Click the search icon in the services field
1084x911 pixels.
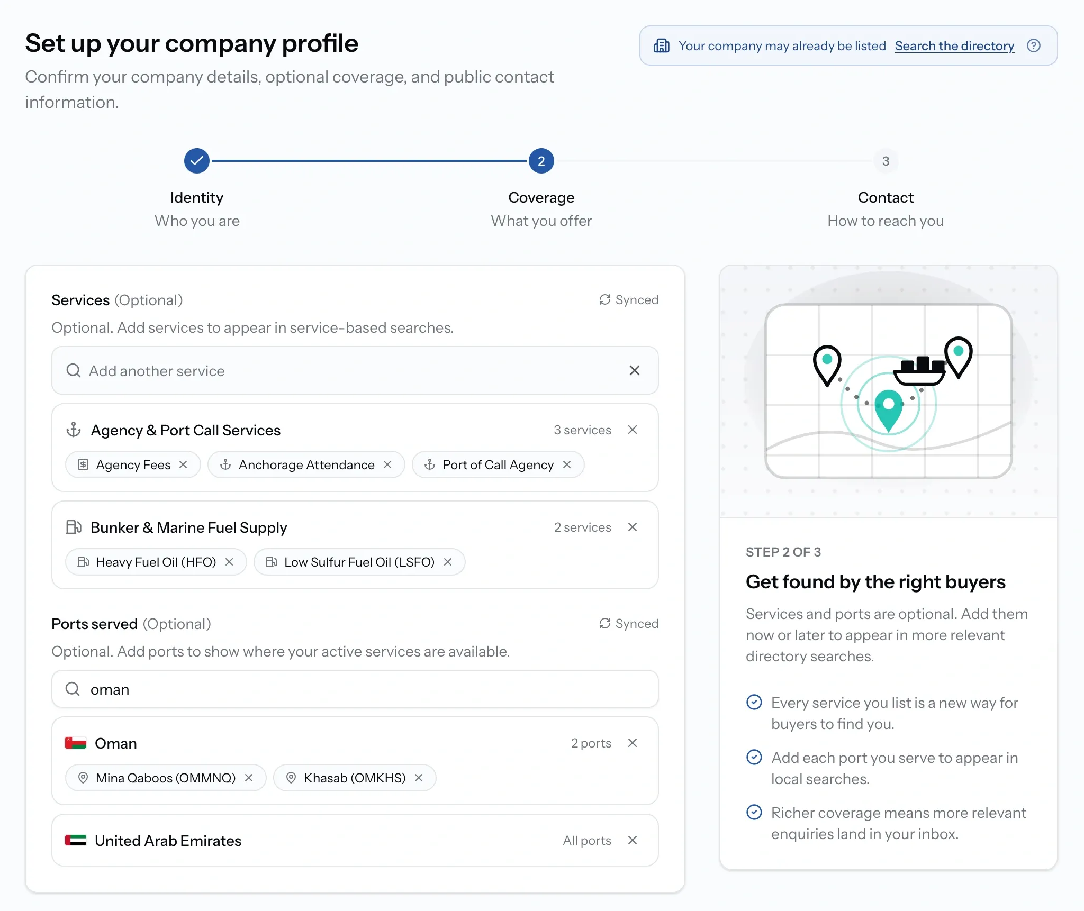click(x=74, y=370)
